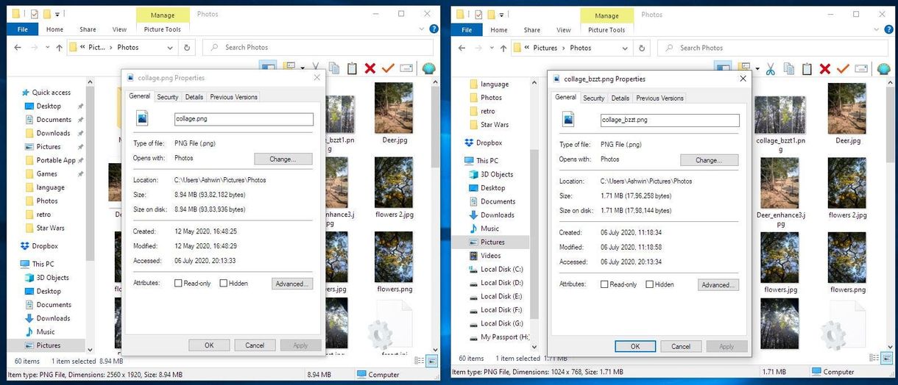The height and width of the screenshot is (385, 898).
Task: Click the Up arrow in right window
Action: (503, 48)
